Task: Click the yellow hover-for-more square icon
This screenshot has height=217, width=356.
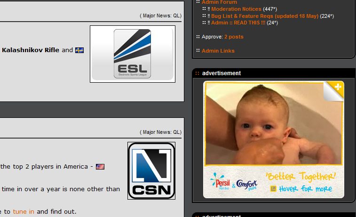Action: click(x=273, y=189)
